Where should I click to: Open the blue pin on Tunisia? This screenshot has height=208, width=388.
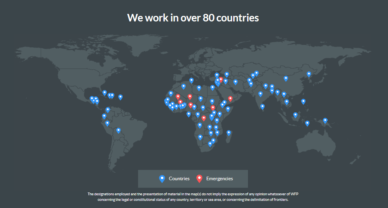[x=192, y=81]
